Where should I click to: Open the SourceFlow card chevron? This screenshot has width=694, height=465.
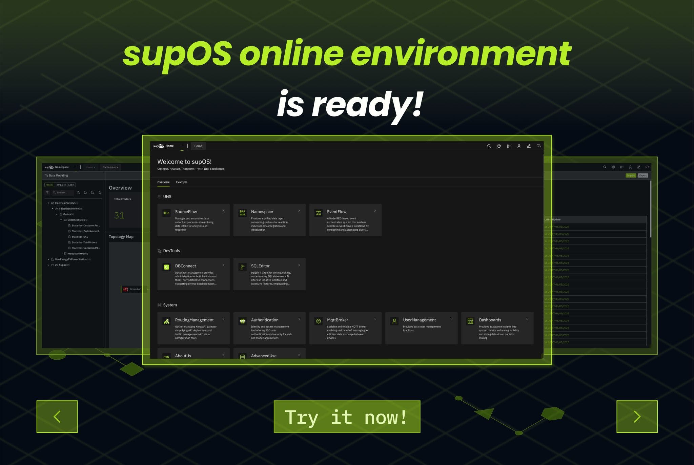223,211
